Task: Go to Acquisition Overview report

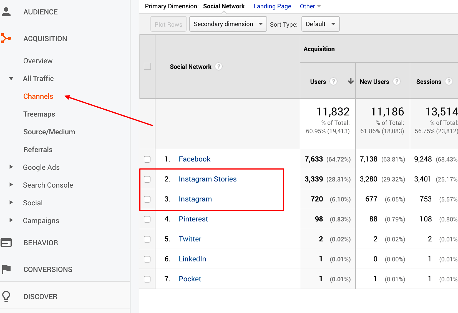Action: click(x=38, y=61)
